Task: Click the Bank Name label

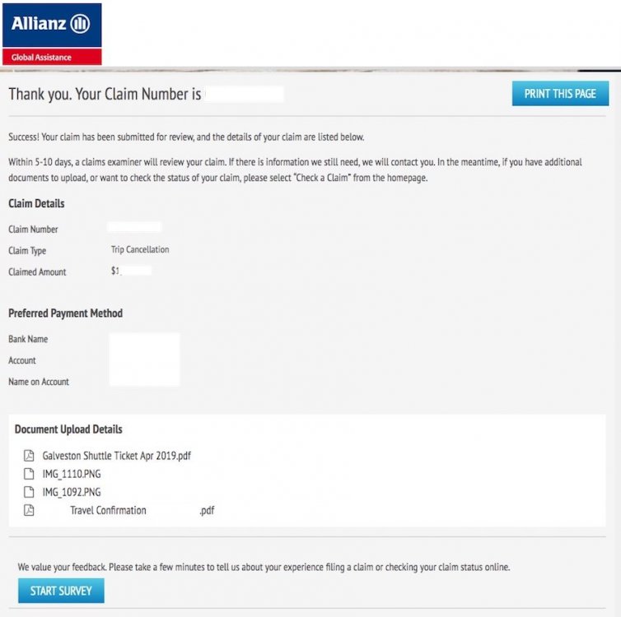Action: tap(28, 339)
